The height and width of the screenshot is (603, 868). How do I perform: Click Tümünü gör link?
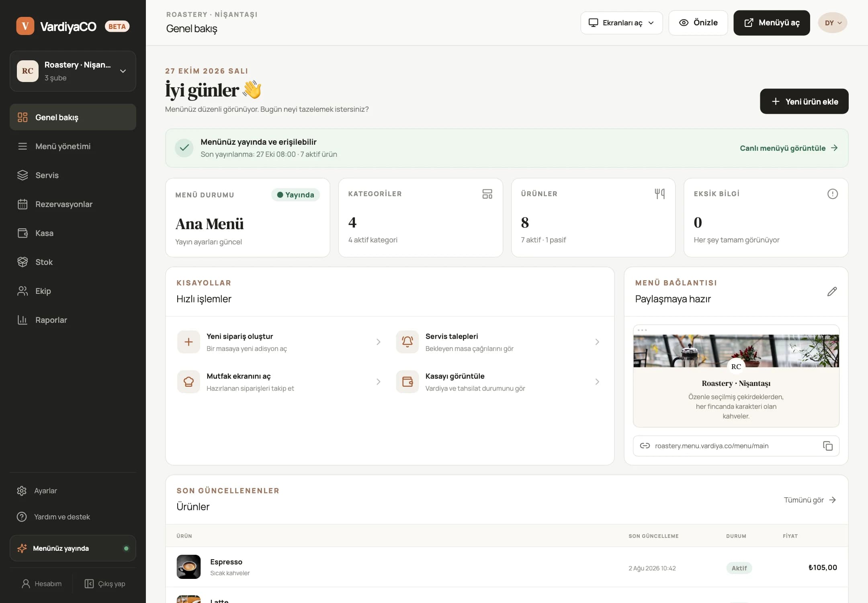810,500
